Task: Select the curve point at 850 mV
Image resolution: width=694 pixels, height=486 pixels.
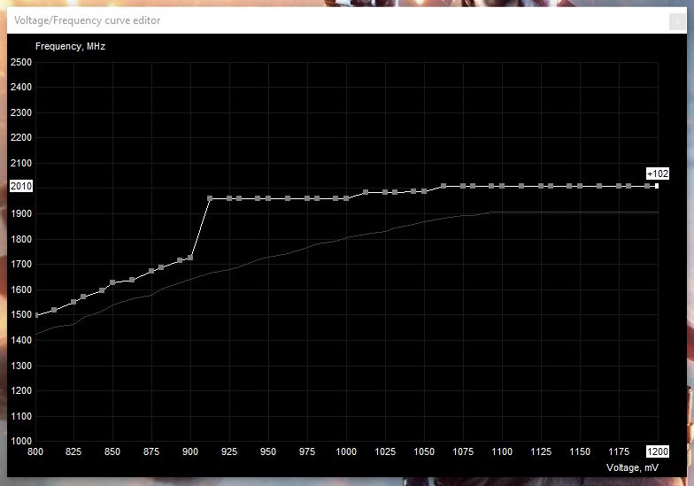Action: click(112, 282)
